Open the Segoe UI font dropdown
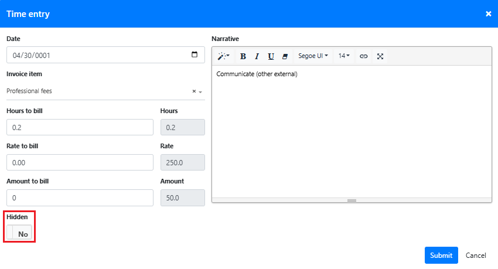 tap(313, 56)
